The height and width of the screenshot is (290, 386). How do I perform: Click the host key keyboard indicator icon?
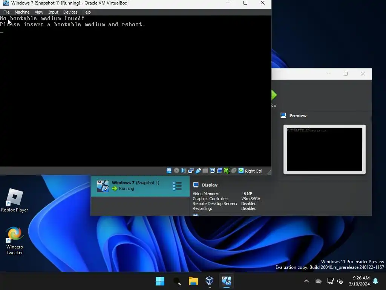(x=241, y=171)
